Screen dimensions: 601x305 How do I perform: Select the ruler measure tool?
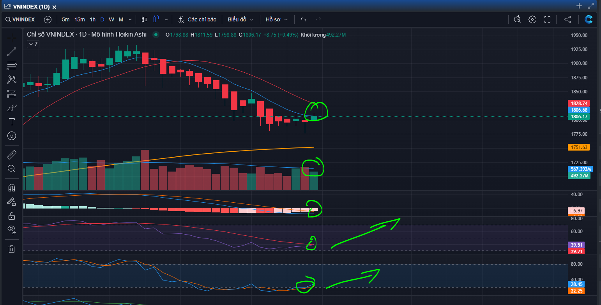click(12, 155)
